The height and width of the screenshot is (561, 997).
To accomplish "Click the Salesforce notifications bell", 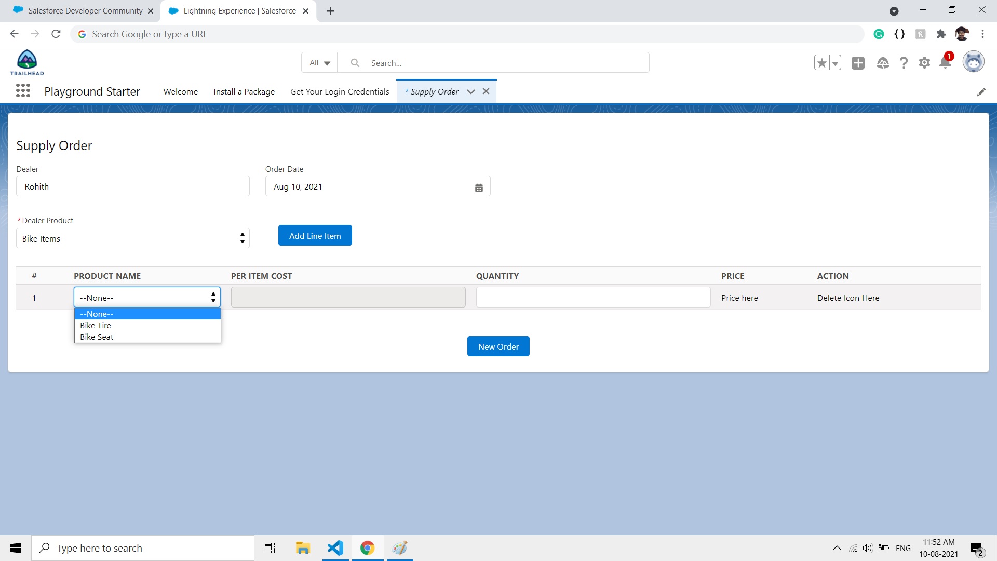I will click(x=945, y=63).
